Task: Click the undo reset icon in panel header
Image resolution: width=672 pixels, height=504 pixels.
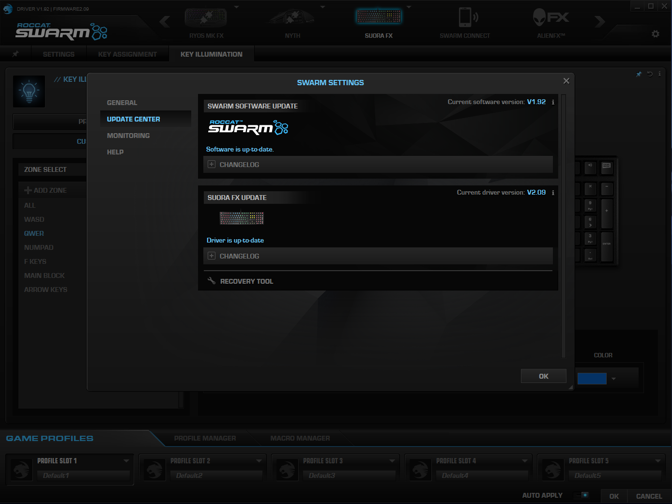Action: pos(650,74)
